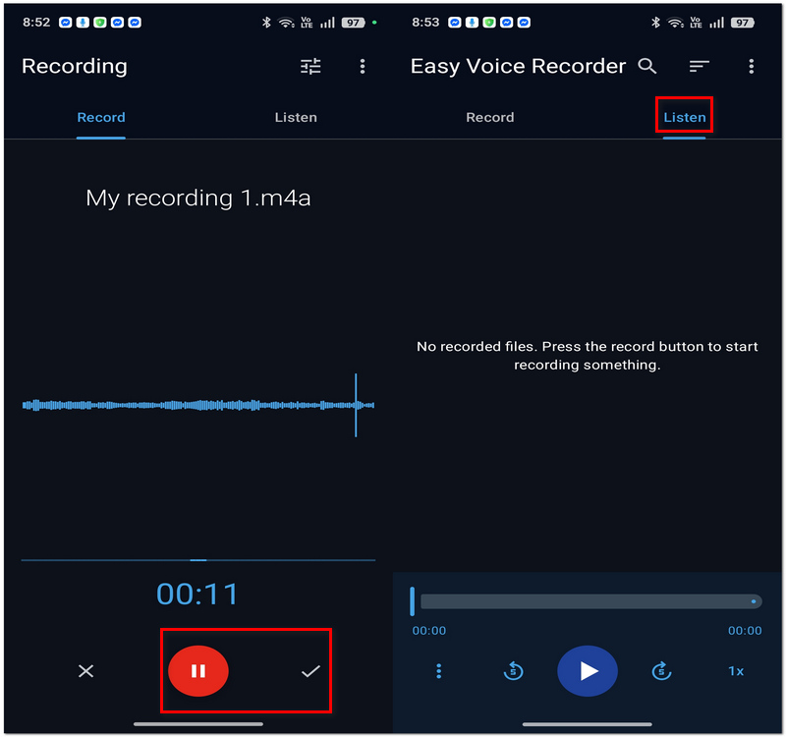Screen dimensions: 786x737
Task: Open recording settings sliders icon
Action: (x=310, y=66)
